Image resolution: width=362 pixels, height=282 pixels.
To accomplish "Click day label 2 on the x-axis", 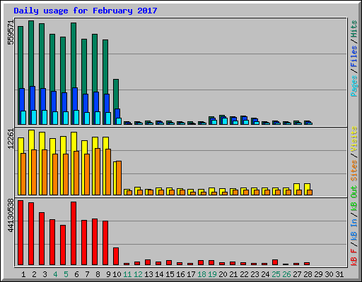I will (x=34, y=274).
